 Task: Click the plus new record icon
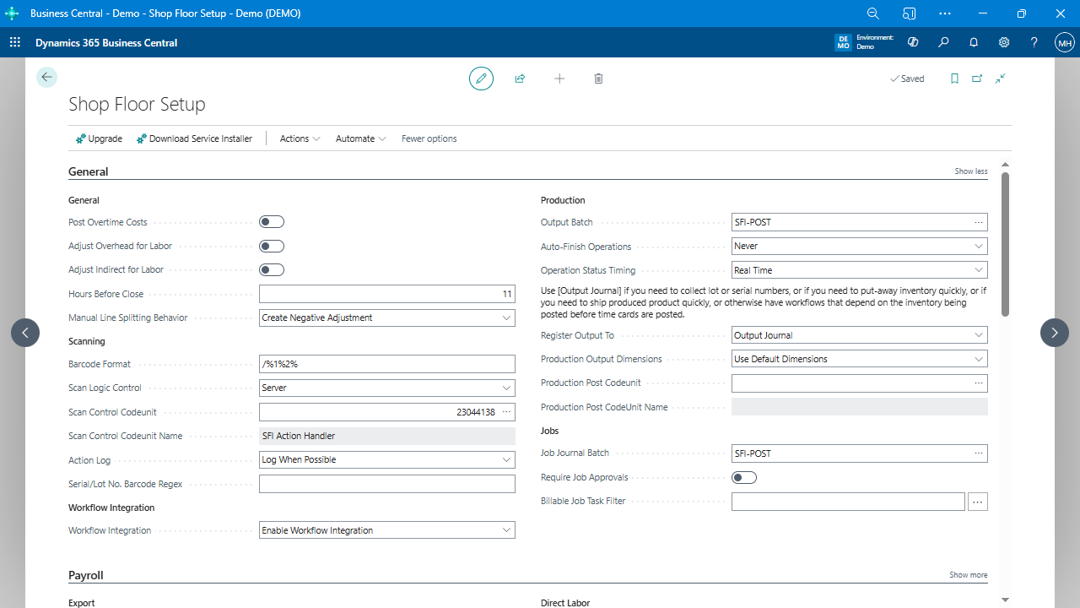(559, 79)
